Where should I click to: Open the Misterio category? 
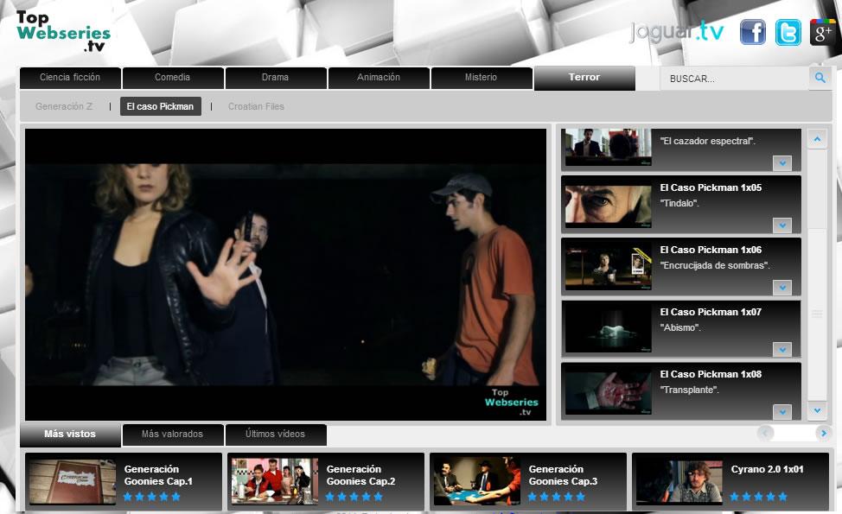482,78
